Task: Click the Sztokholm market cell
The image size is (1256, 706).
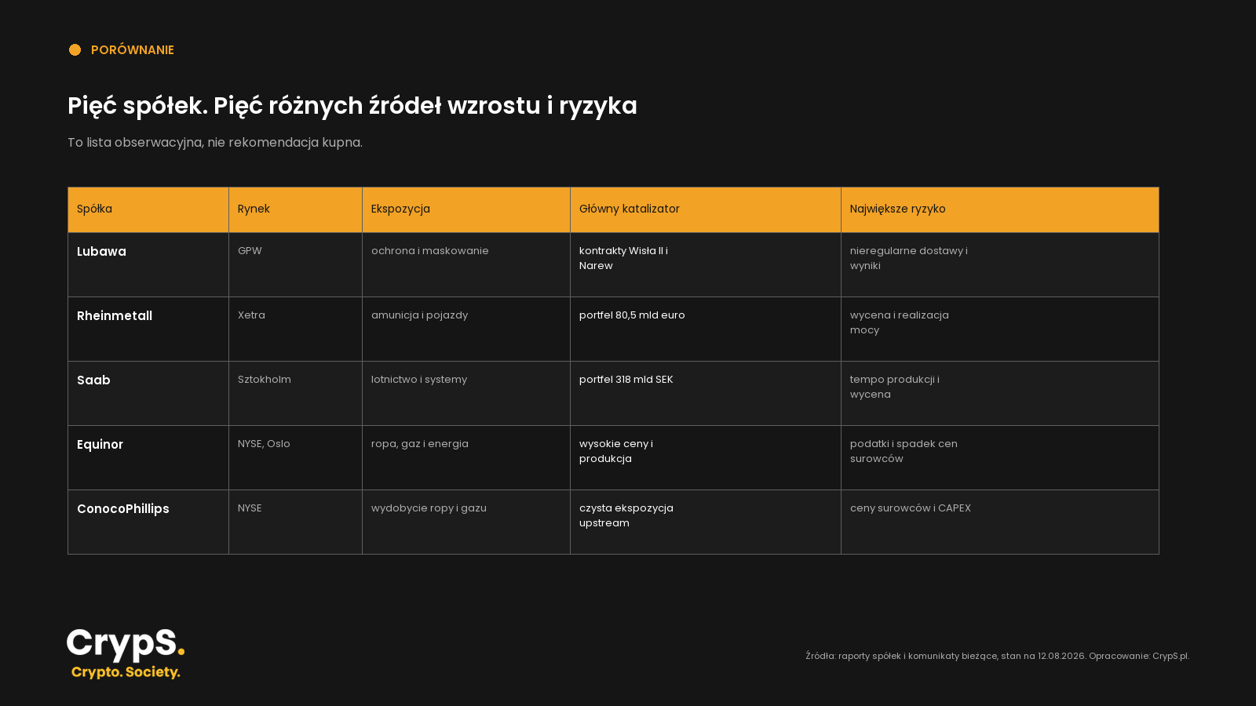Action: 296,394
